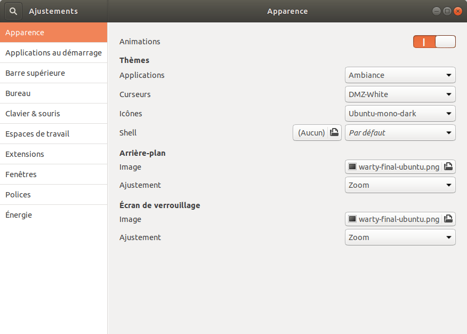Screen dimensions: 467x334
Task: Switch to the Barre supérieure section
Action: tap(53, 73)
